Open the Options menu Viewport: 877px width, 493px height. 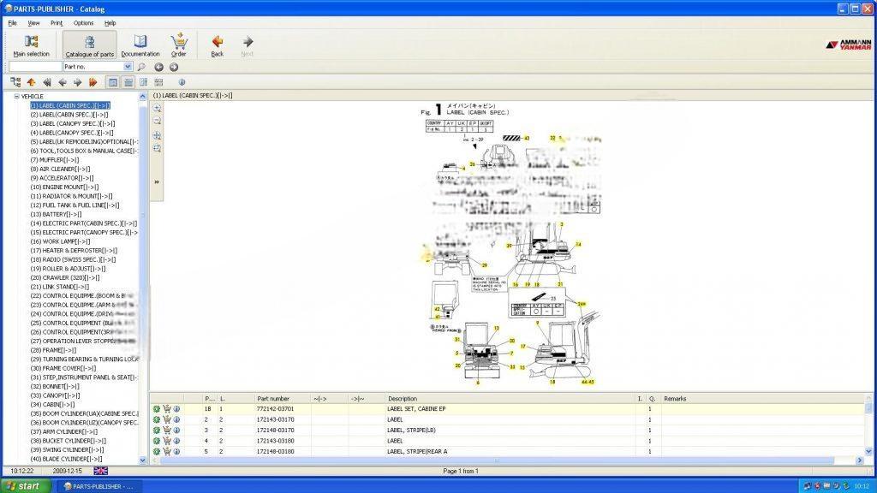point(83,23)
